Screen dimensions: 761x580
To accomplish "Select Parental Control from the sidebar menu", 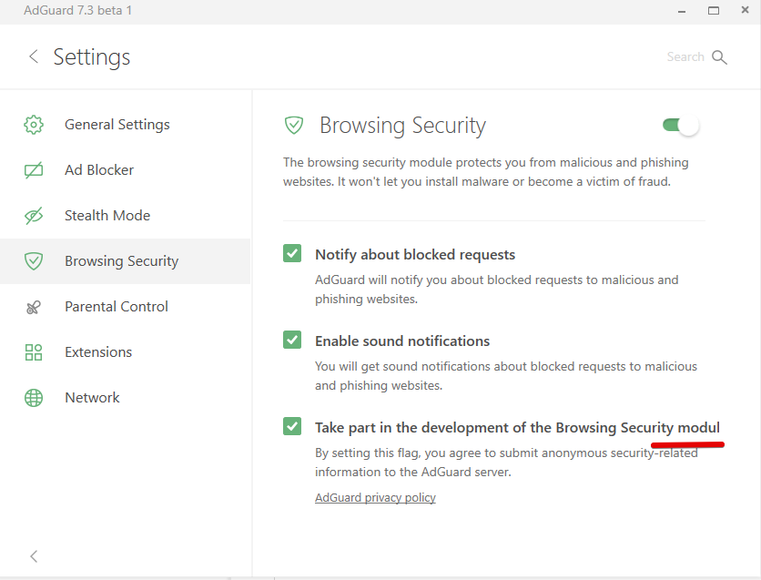I will (117, 307).
